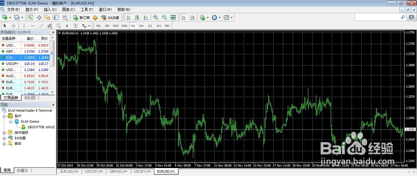Expand the 技术指标 indicators tree node
Viewport: 417px width, 176px height.
pos(4,132)
